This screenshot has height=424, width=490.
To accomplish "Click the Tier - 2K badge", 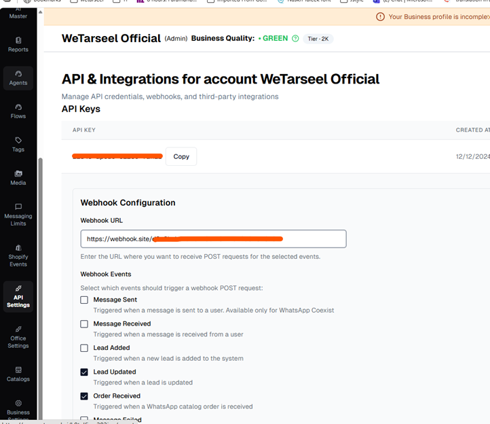I will point(318,39).
